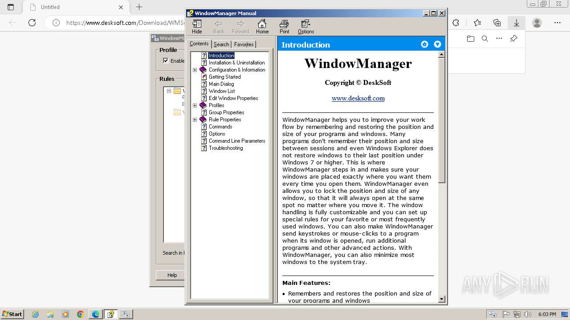Open Edit Window Properties topic
This screenshot has width=570, height=320.
pos(233,98)
